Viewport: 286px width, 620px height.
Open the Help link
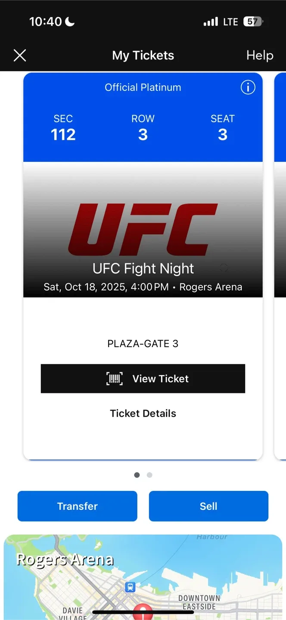260,55
